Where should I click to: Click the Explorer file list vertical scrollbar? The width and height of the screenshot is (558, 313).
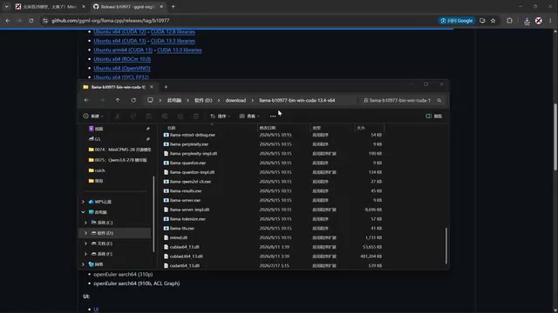point(446,245)
